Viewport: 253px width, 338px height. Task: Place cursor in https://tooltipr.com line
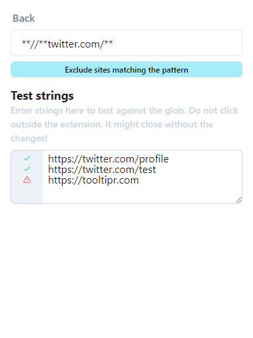[x=94, y=180]
